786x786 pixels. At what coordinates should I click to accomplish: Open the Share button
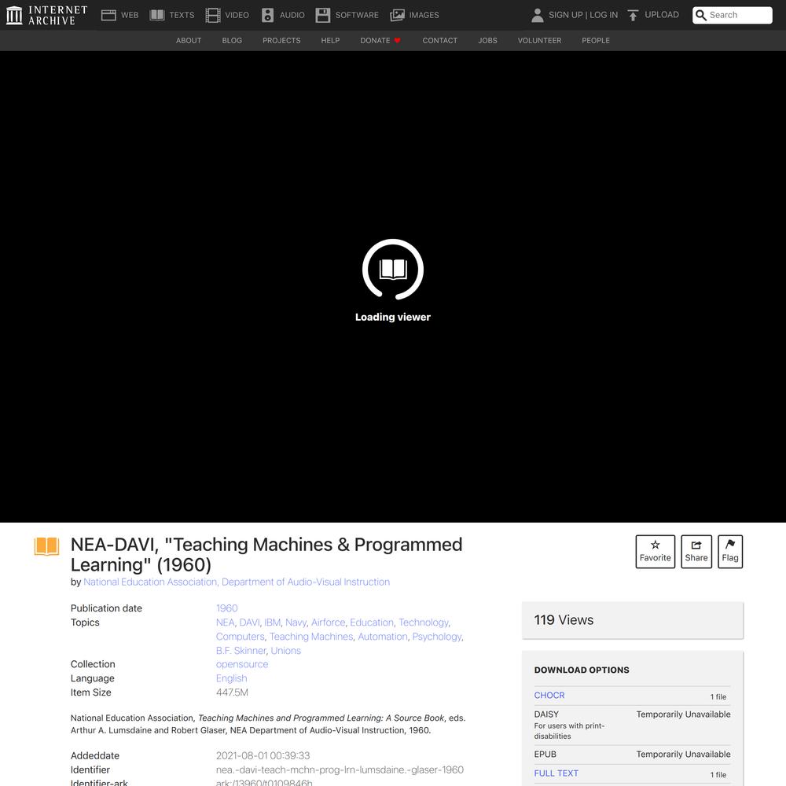pyautogui.click(x=696, y=551)
